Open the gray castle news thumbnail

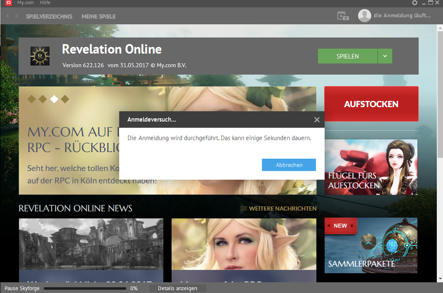pyautogui.click(x=91, y=244)
